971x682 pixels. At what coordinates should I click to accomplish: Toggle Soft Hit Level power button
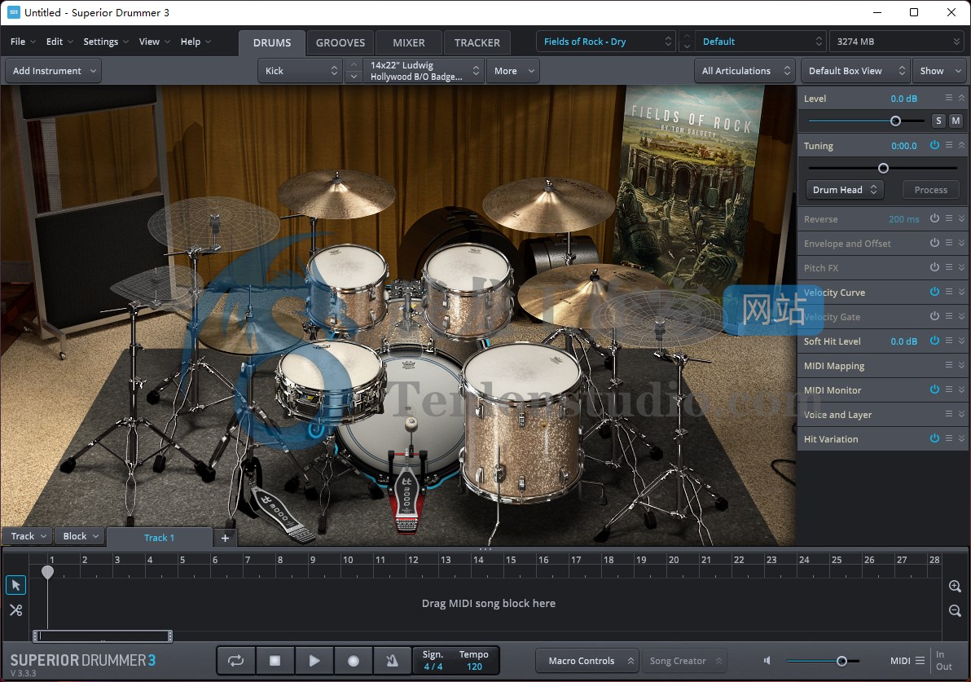click(934, 340)
